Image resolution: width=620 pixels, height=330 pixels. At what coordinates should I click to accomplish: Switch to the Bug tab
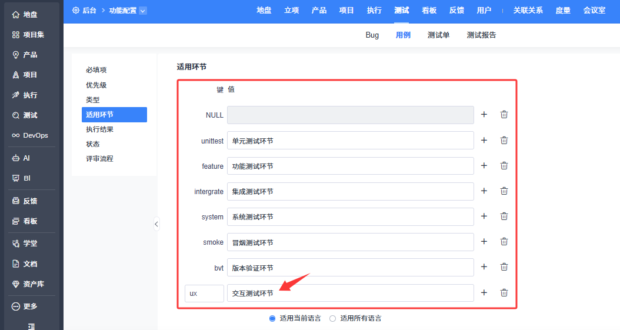[x=372, y=35]
